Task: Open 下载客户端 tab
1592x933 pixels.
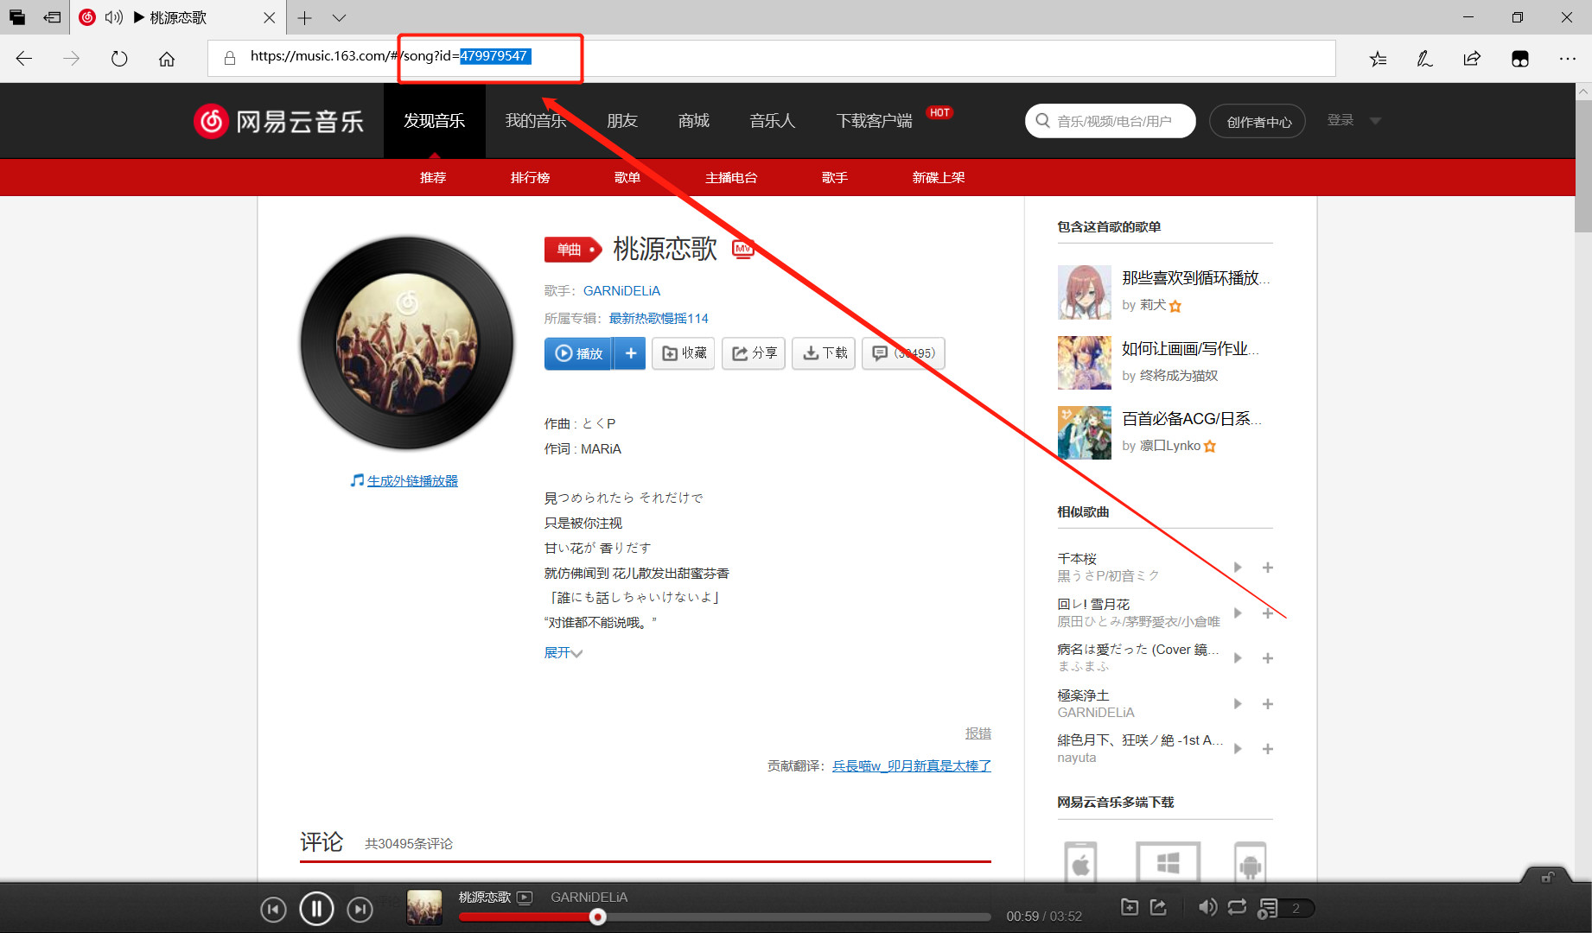Action: [874, 121]
